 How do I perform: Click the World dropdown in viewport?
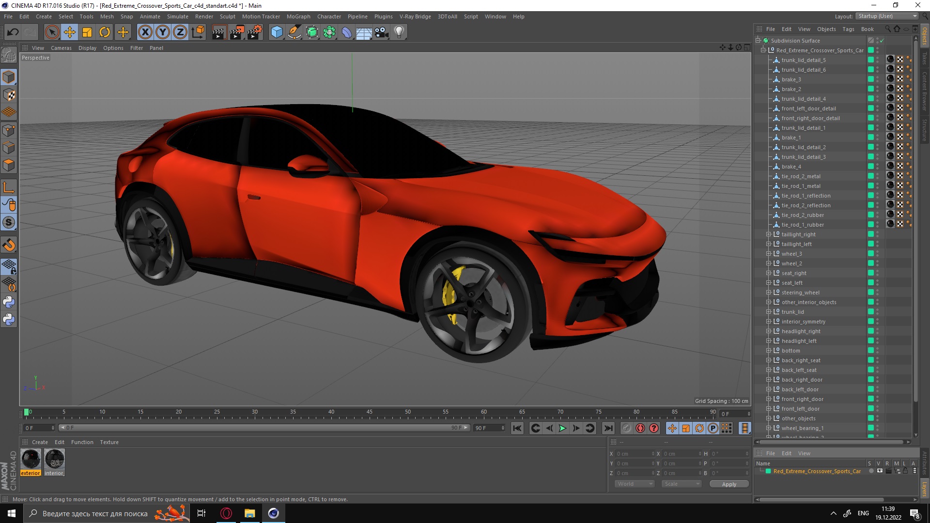tap(632, 484)
